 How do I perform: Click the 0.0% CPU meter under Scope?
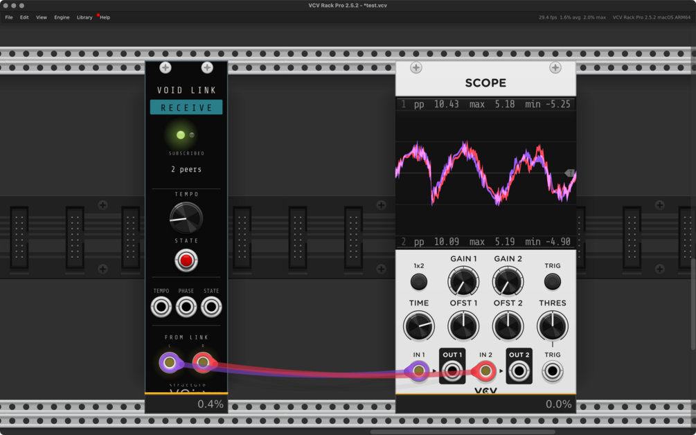click(558, 404)
